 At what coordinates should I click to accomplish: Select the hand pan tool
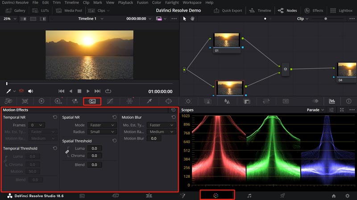[193, 19]
